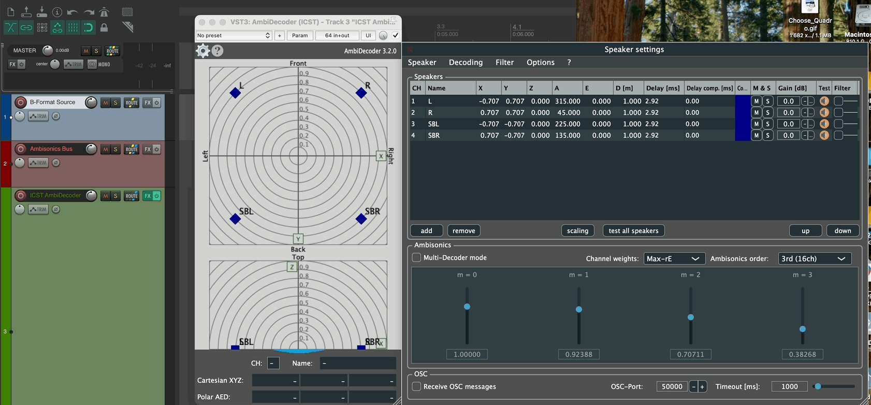
Task: Toggle ripple editing grid-dots icon
Action: 42,27
